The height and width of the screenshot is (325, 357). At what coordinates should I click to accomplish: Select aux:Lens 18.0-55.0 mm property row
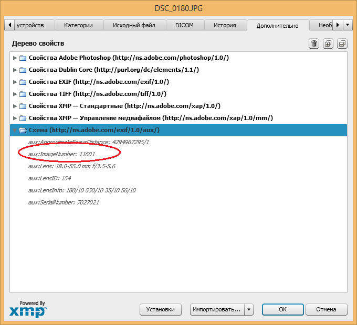(x=72, y=166)
